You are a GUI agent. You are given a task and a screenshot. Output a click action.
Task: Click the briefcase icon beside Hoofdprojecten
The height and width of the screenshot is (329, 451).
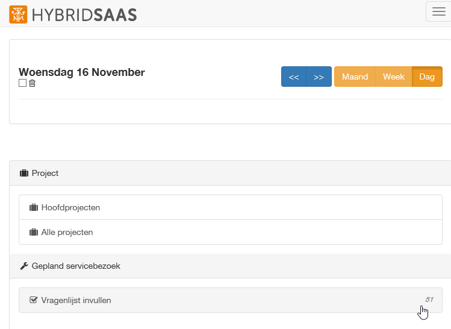coord(34,208)
